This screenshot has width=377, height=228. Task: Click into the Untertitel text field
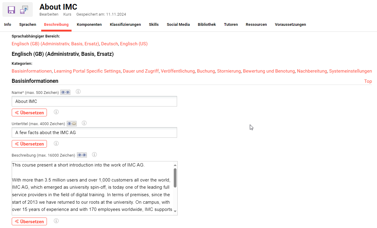coord(94,133)
